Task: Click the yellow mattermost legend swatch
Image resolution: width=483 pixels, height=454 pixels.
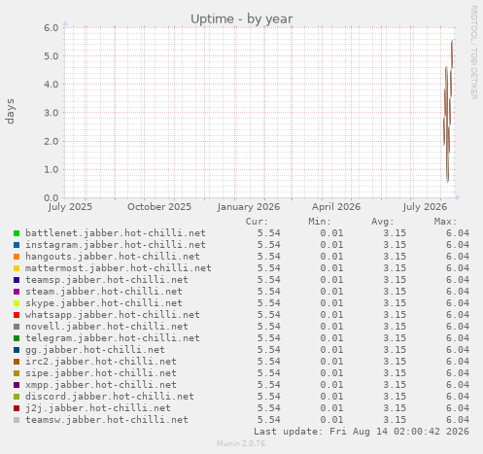Action: coord(17,268)
